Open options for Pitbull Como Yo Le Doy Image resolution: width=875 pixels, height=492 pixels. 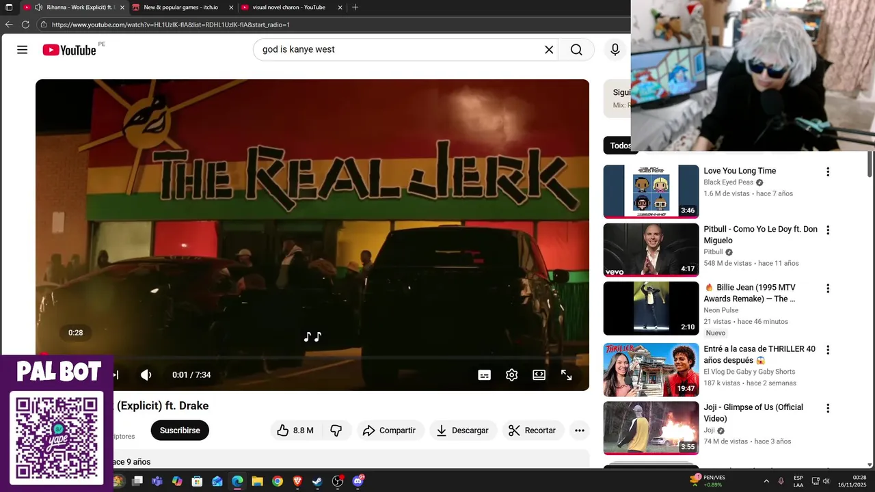(x=828, y=230)
